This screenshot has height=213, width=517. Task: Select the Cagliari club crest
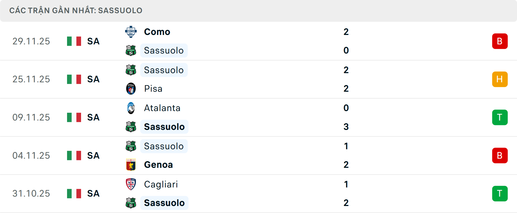coord(131,184)
